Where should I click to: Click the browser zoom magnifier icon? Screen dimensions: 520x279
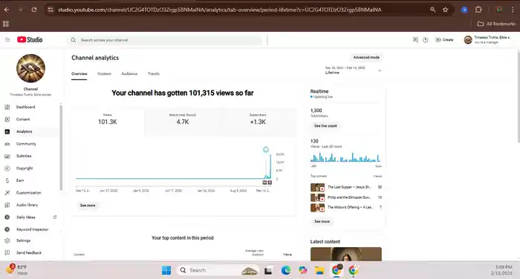coord(433,10)
